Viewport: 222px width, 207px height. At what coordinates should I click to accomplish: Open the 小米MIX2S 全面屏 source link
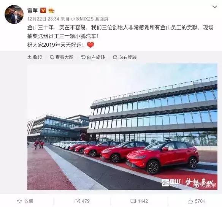pos(90,19)
